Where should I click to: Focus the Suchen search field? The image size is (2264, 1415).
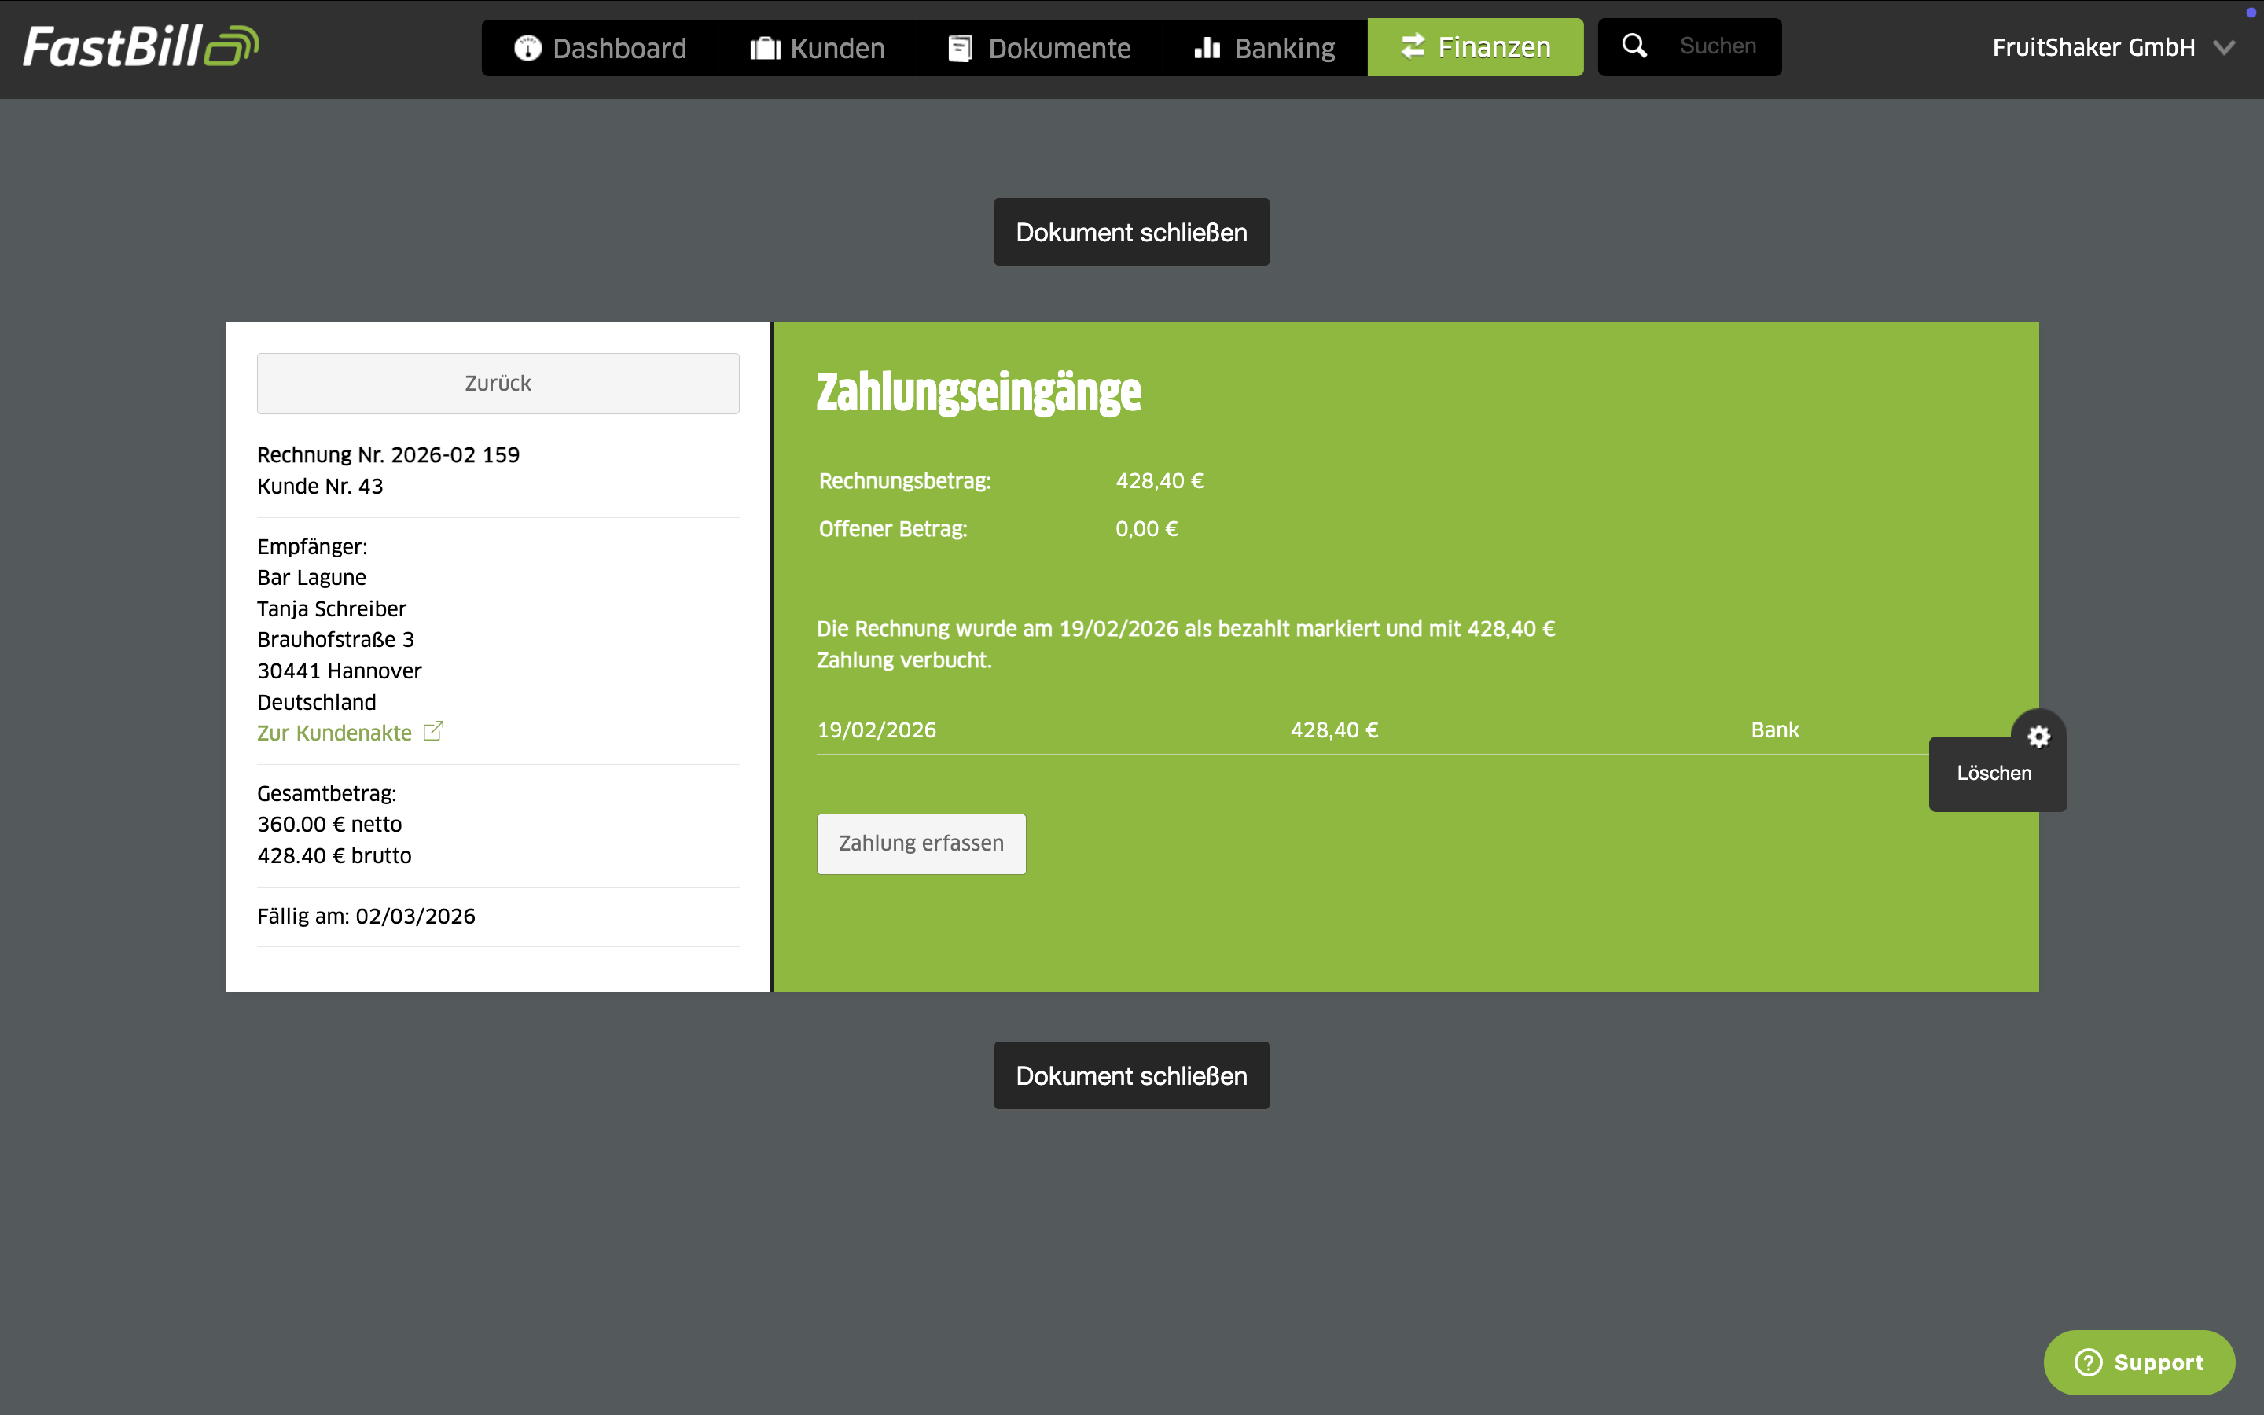[1718, 46]
